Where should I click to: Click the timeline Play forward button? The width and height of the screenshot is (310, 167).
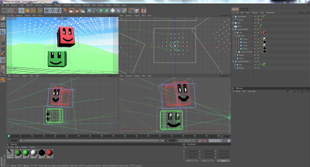(x=189, y=141)
